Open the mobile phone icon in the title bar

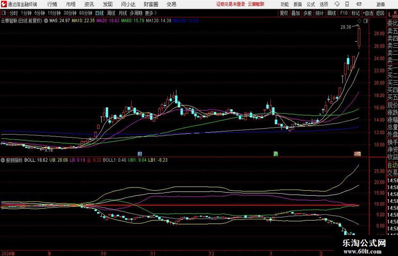[347, 4]
